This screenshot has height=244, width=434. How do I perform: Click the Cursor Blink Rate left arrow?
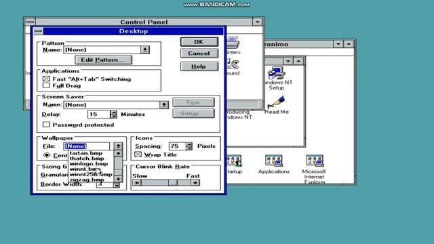point(137,182)
